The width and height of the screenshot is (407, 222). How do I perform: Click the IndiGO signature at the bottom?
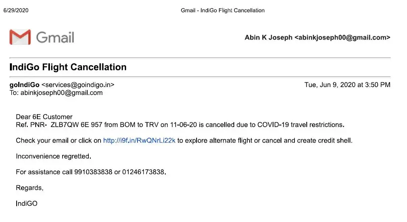click(x=27, y=204)
